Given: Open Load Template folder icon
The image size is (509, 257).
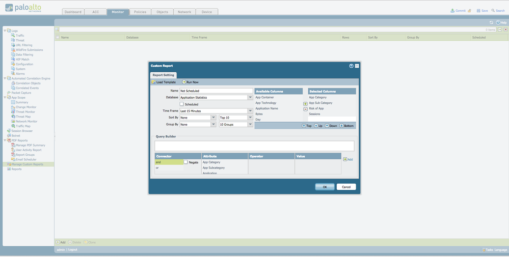Looking at the screenshot, I should [x=153, y=82].
